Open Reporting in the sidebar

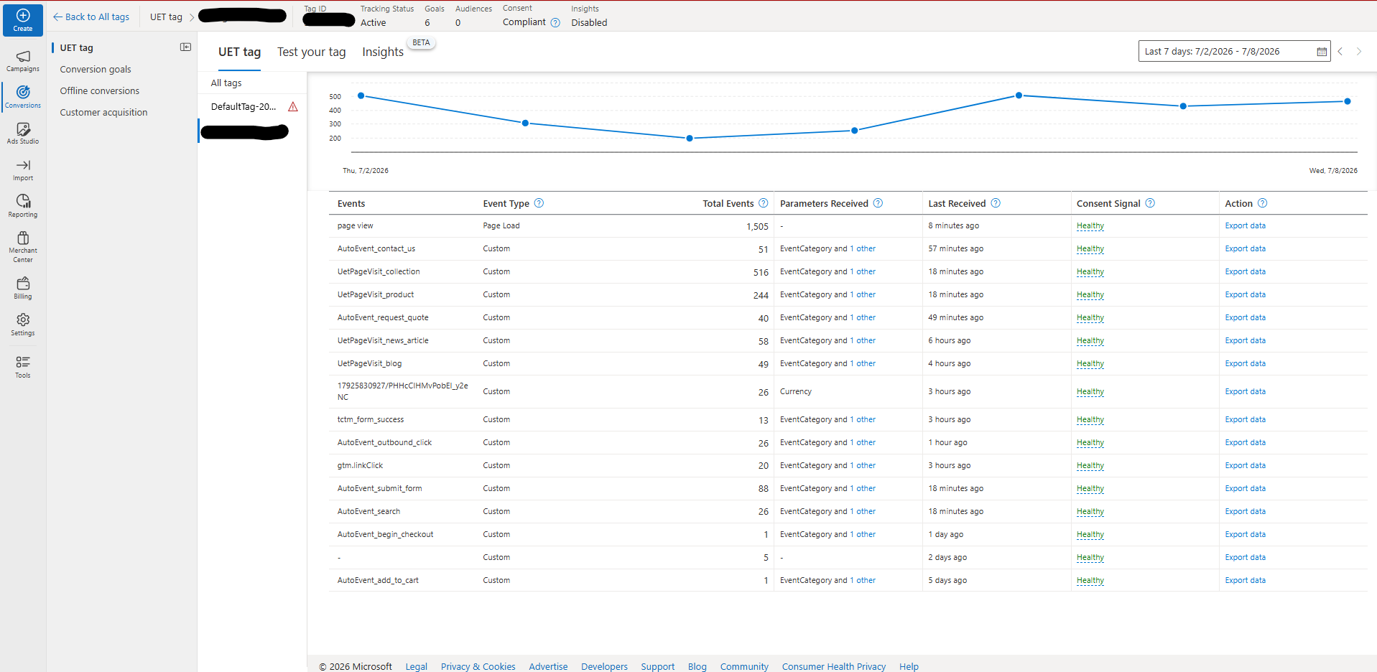[23, 206]
